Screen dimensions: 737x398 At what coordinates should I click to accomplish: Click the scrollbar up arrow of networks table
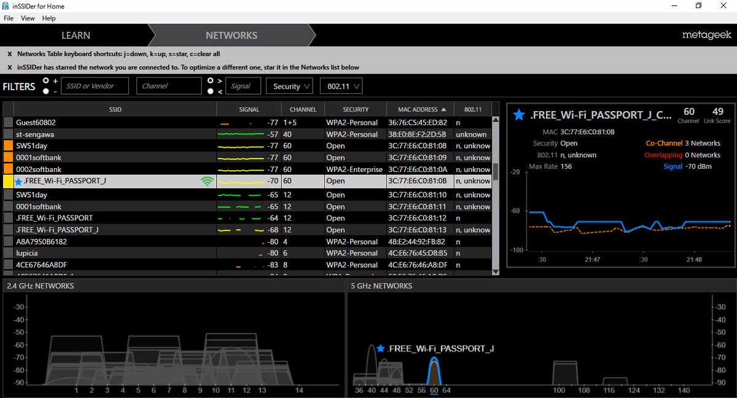tap(496, 120)
